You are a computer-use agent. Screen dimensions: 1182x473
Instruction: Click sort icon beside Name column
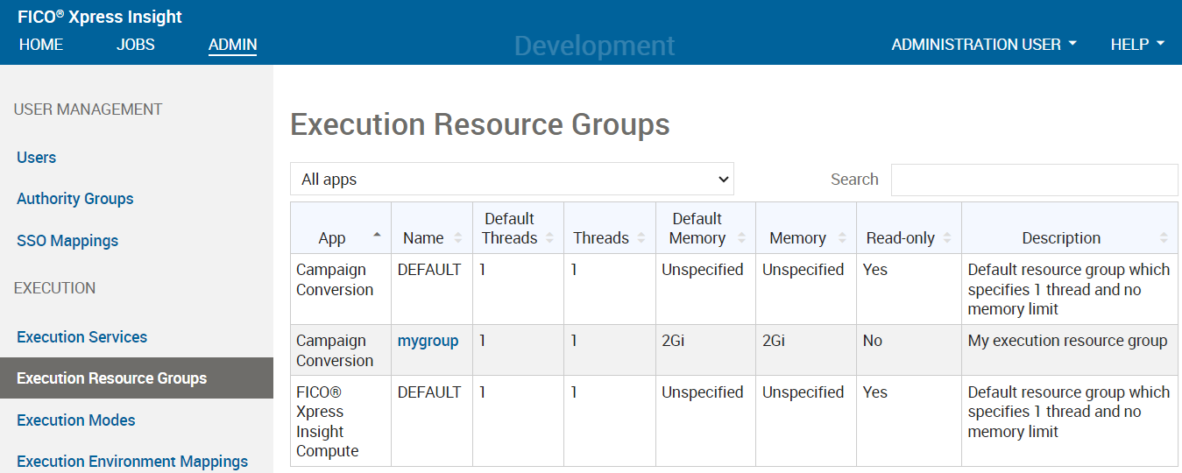pos(458,238)
